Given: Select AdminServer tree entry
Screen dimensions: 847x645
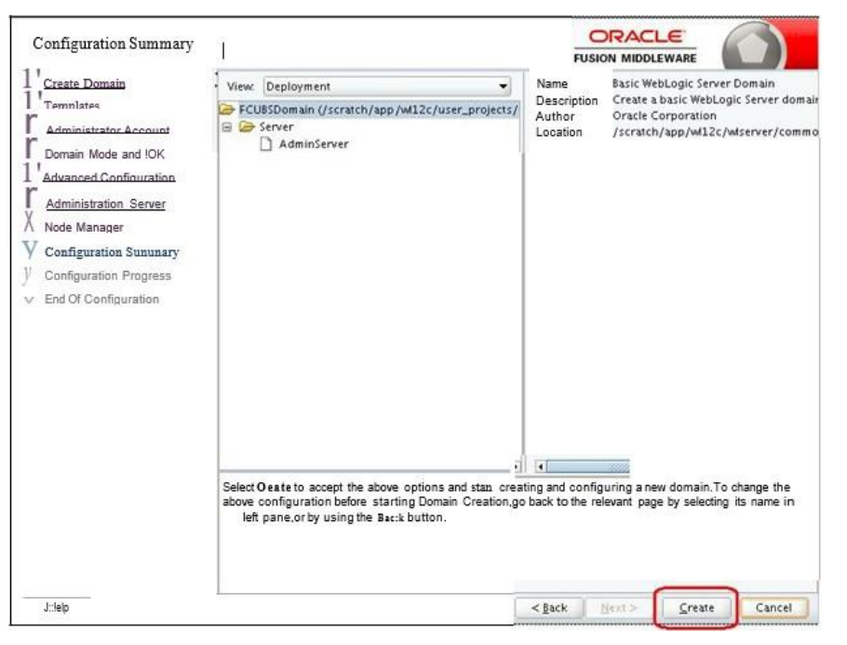Looking at the screenshot, I should click(314, 144).
